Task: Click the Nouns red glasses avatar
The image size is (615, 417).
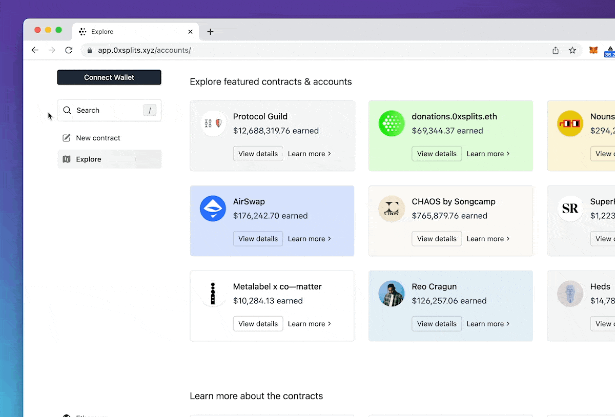Action: [570, 123]
